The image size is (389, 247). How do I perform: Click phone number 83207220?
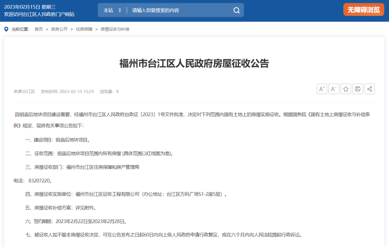point(39,181)
